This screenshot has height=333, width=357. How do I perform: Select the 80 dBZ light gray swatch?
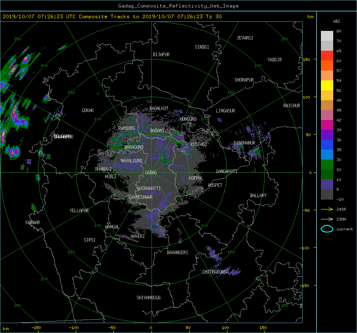(x=327, y=36)
